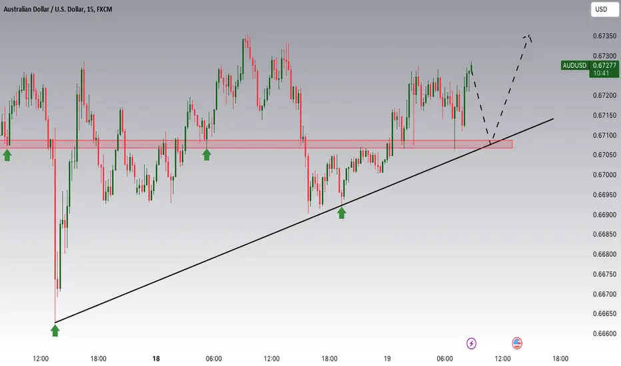Viewport: 621px width, 366px height.
Task: Click the 0.66700 price axis label
Action: 604,294
